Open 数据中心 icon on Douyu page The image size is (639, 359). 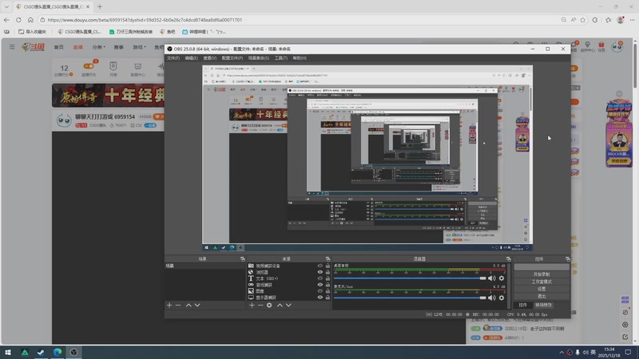point(137,69)
